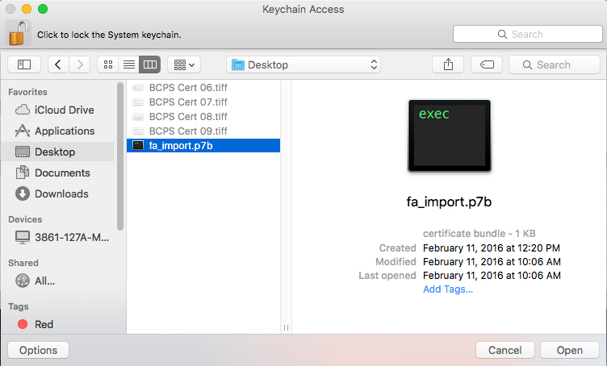Click the Desktop folder icon in popup
The width and height of the screenshot is (607, 366).
(237, 64)
